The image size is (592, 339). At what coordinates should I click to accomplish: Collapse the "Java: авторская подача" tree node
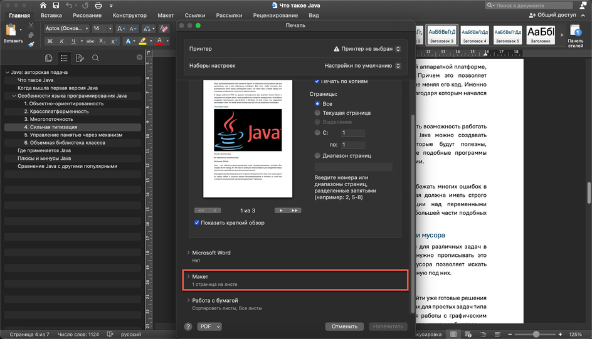7,72
